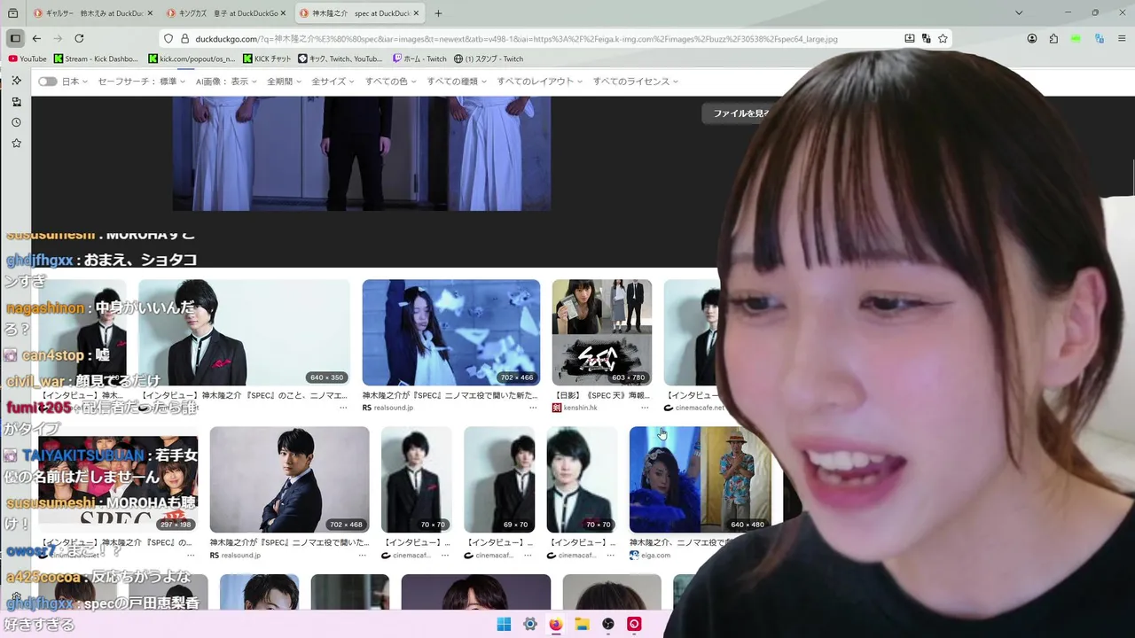Select the 神木隆之介 spec tab

coord(358,13)
